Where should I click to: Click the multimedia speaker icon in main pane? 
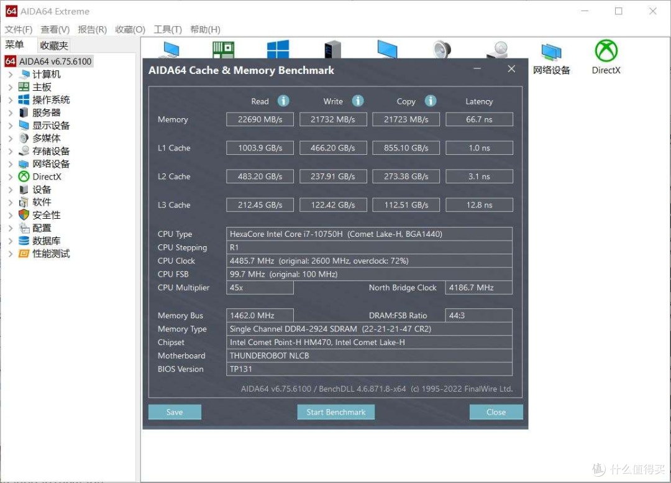(x=442, y=49)
